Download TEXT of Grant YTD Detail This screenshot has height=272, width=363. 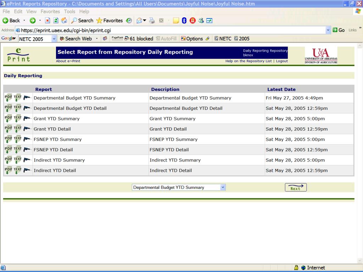[x=18, y=129]
